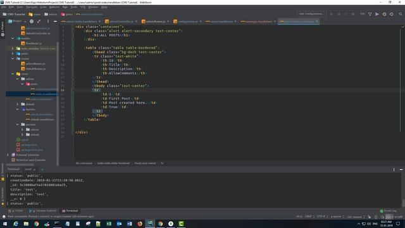The image size is (405, 228).
Task: Click the posts breadcrumb in navigation bar
Action: (67, 14)
